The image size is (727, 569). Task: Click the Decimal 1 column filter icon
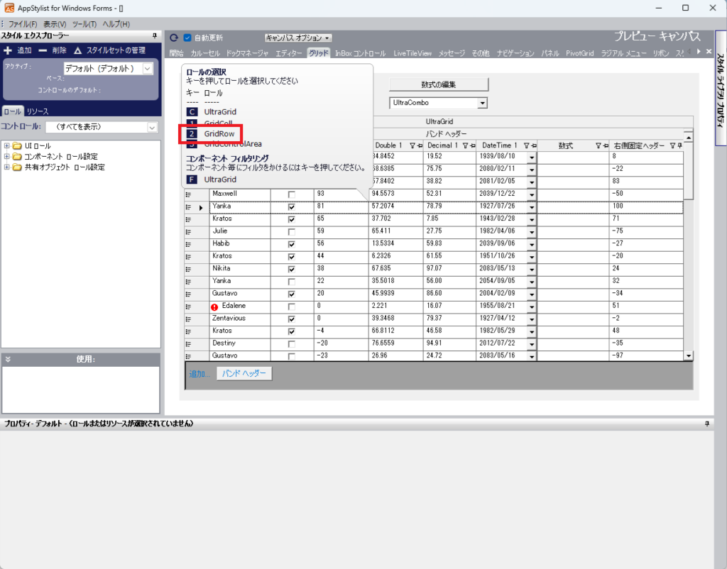(x=466, y=145)
